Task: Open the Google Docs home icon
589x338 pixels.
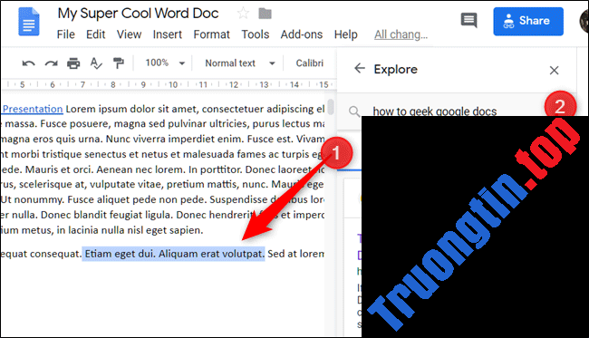Action: pyautogui.click(x=29, y=22)
